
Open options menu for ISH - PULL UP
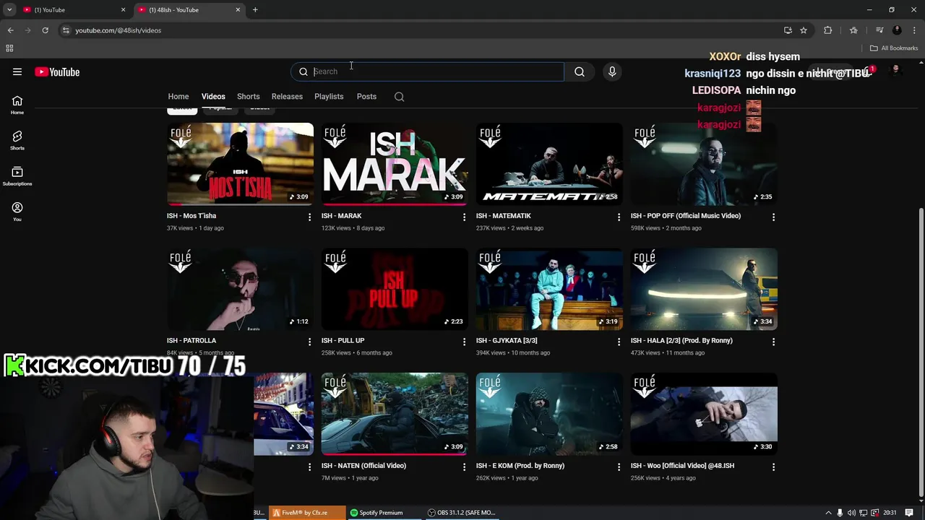point(464,342)
